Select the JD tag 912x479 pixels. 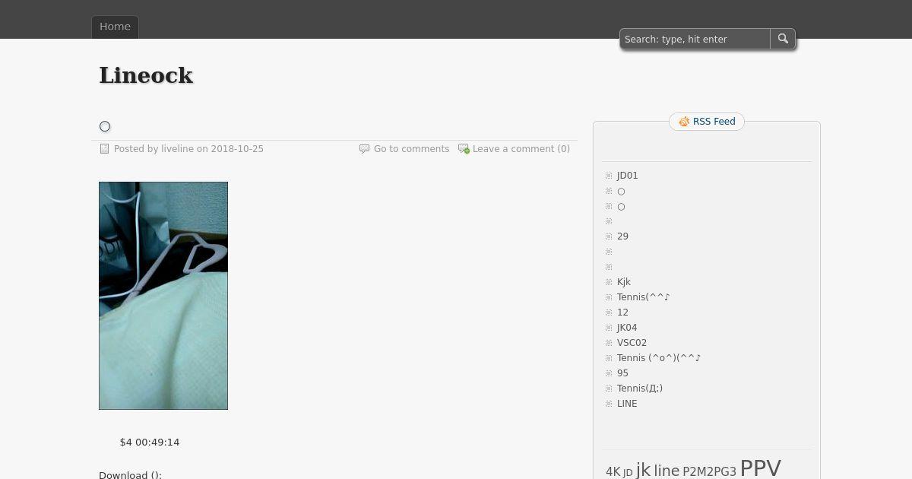(628, 473)
